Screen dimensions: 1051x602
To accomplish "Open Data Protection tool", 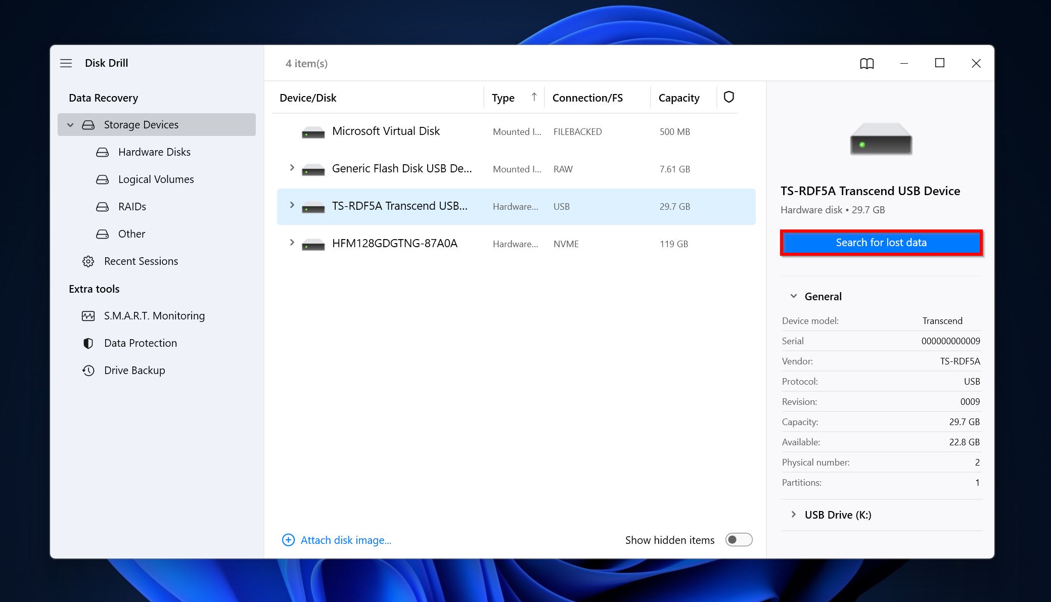I will [141, 343].
